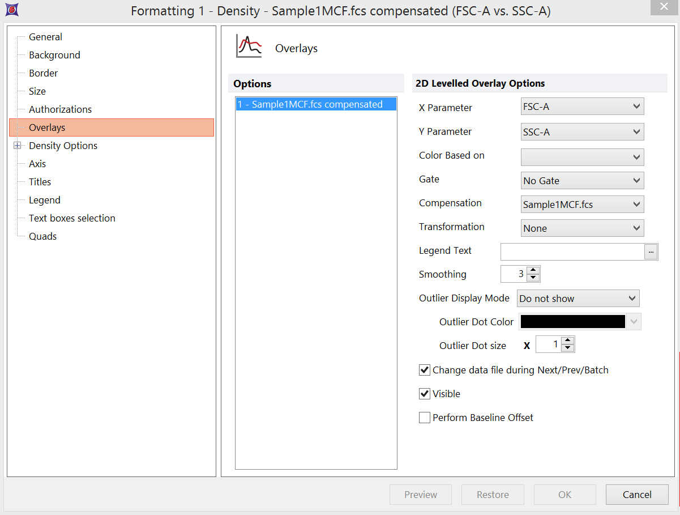Pick the black Outlier Dot Color swatch
The height and width of the screenshot is (515, 680).
(572, 322)
